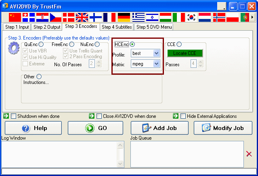Select the Germany flag language
Viewport: 258px width, 176px height.
tap(124, 17)
